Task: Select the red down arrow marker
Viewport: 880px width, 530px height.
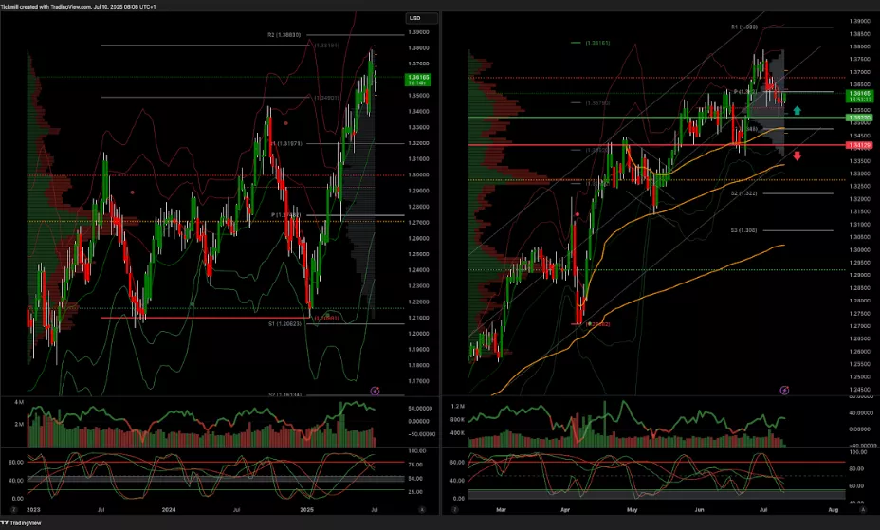Action: pyautogui.click(x=797, y=155)
